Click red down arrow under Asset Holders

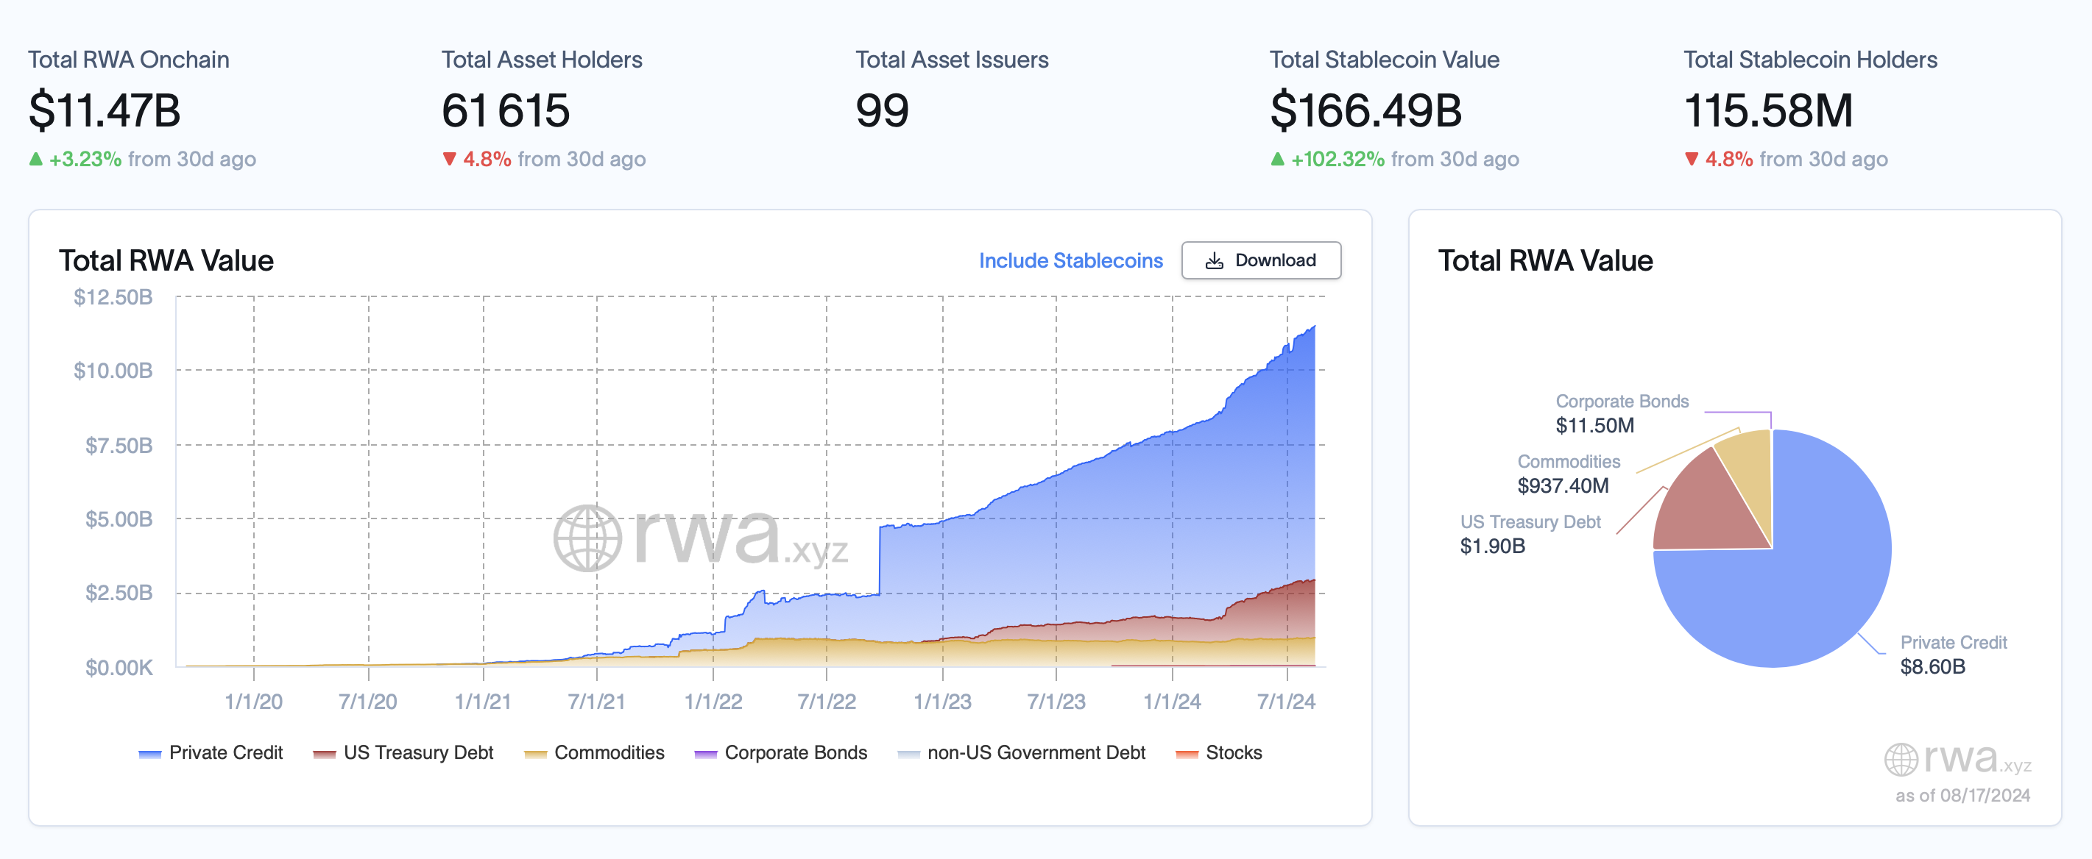(449, 159)
